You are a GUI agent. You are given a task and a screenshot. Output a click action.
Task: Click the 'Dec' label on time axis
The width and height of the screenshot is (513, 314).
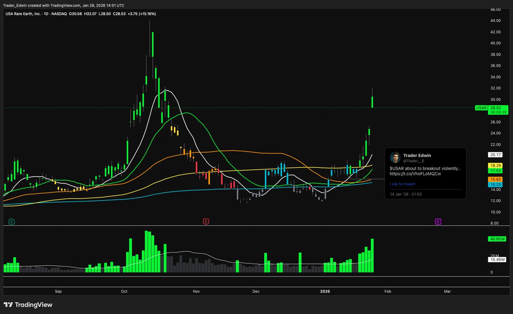[256, 291]
